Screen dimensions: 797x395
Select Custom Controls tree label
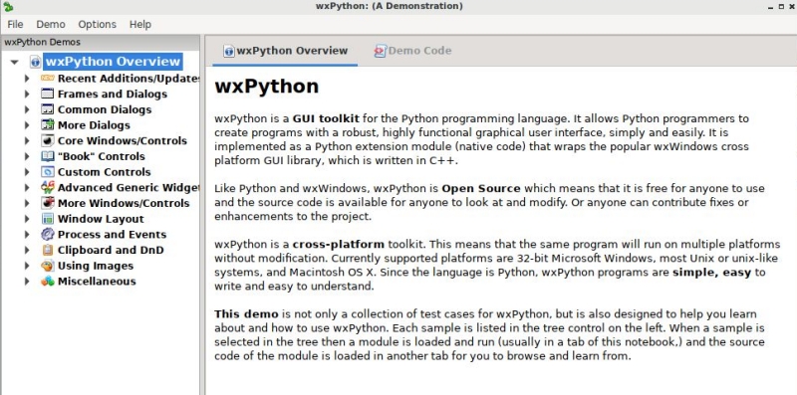105,172
